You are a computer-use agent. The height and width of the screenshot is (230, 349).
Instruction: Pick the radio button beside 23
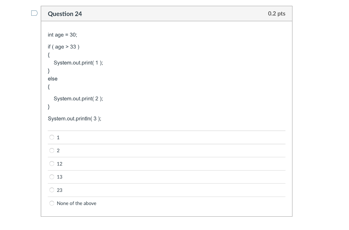click(x=51, y=190)
